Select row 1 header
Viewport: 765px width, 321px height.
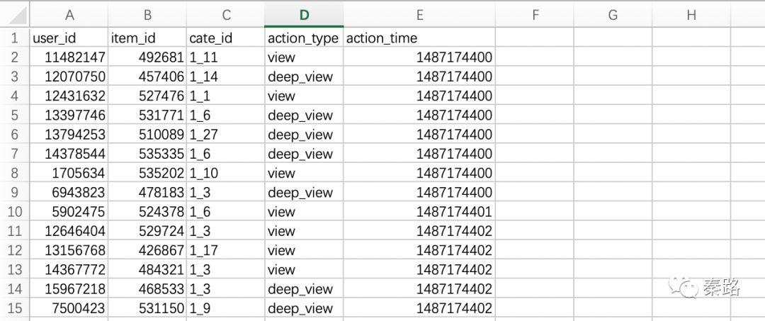coord(14,38)
